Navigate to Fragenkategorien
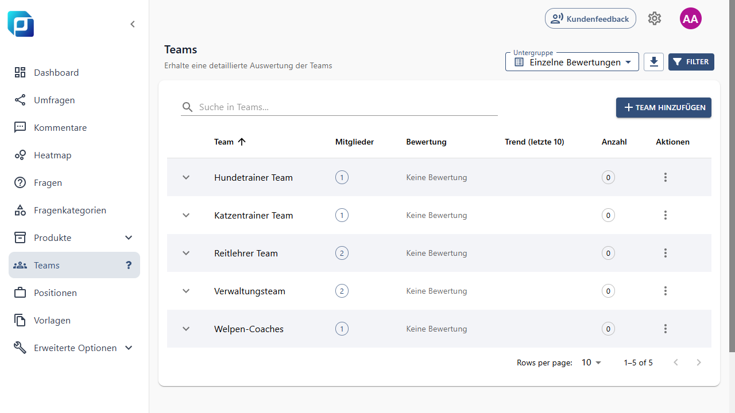The width and height of the screenshot is (735, 413). [x=74, y=210]
